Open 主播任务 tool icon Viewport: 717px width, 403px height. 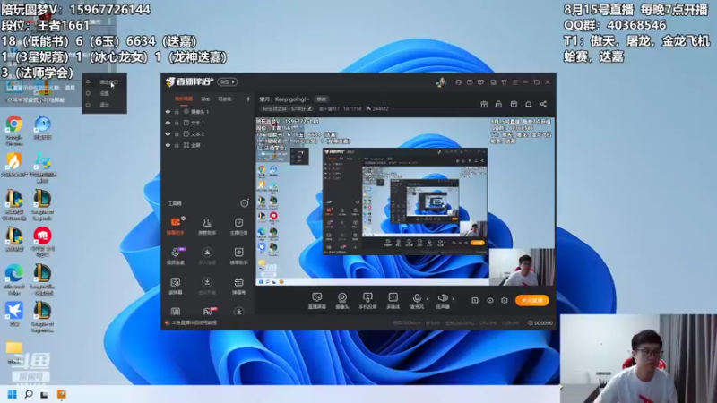click(x=238, y=227)
